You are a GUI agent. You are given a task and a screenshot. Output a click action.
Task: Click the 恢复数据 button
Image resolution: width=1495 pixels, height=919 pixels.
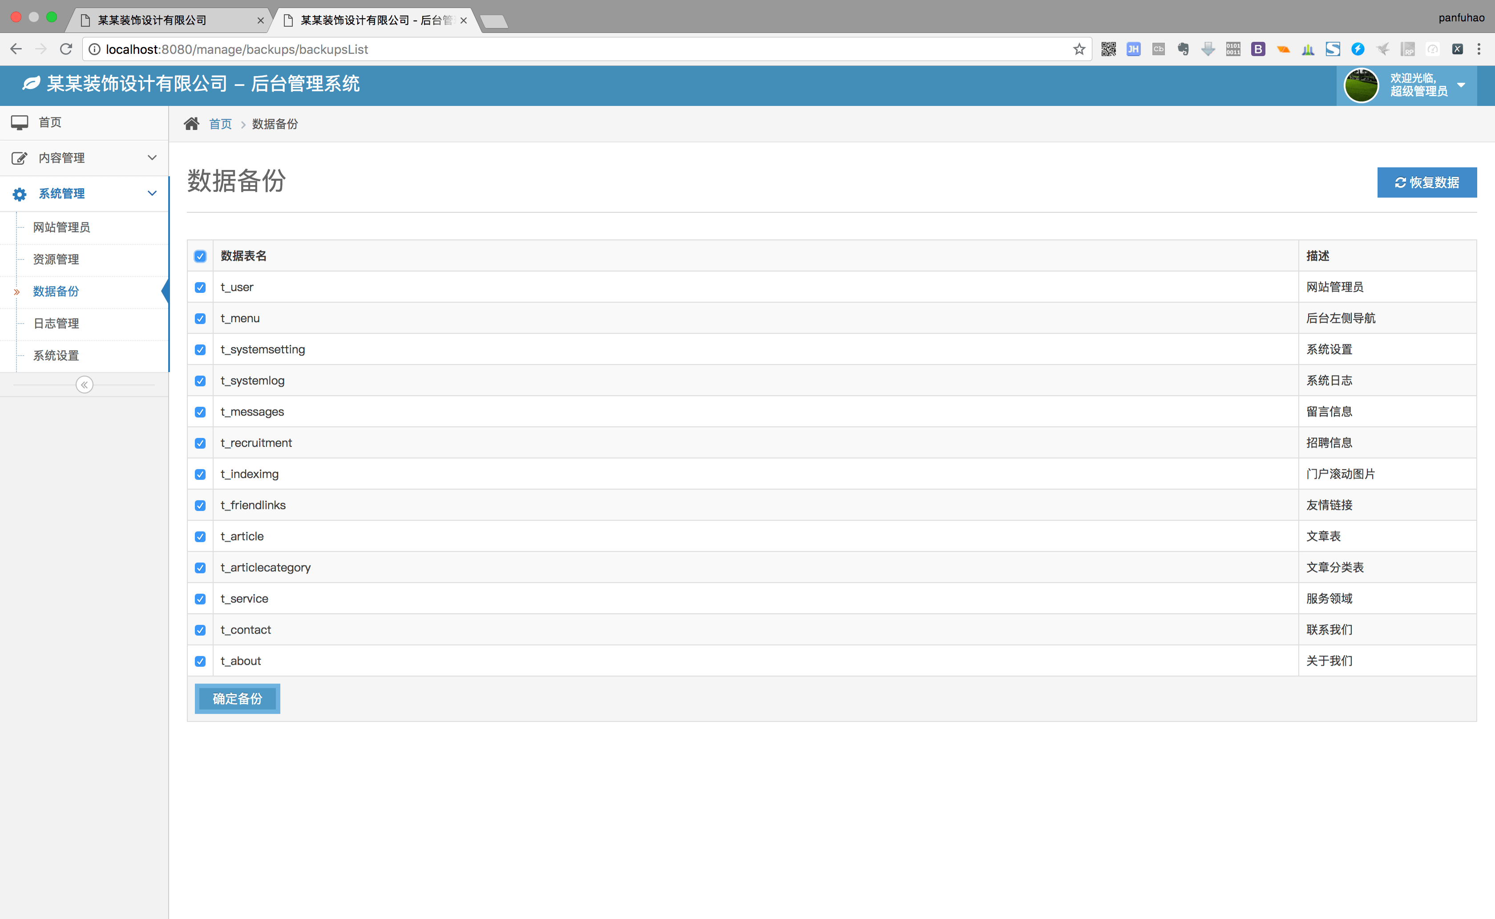(1426, 182)
